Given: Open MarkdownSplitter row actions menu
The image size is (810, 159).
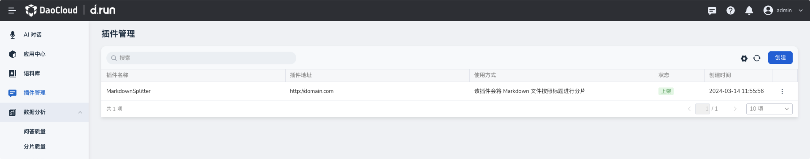Looking at the screenshot, I should point(782,91).
